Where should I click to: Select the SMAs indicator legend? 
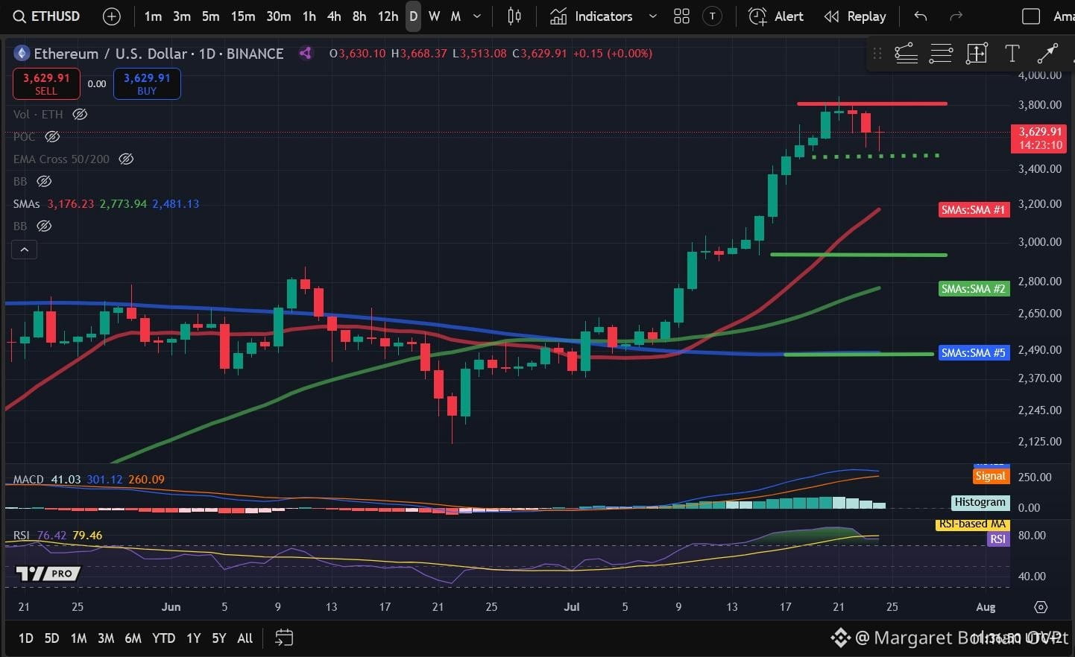[26, 203]
